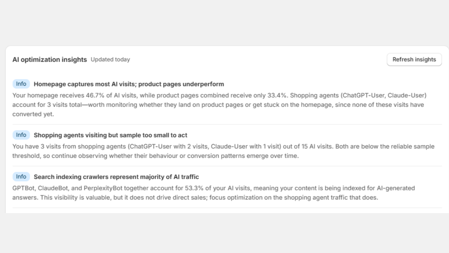
Task: Select the Info badge beside Search indexing crawlers
Action: click(21, 177)
